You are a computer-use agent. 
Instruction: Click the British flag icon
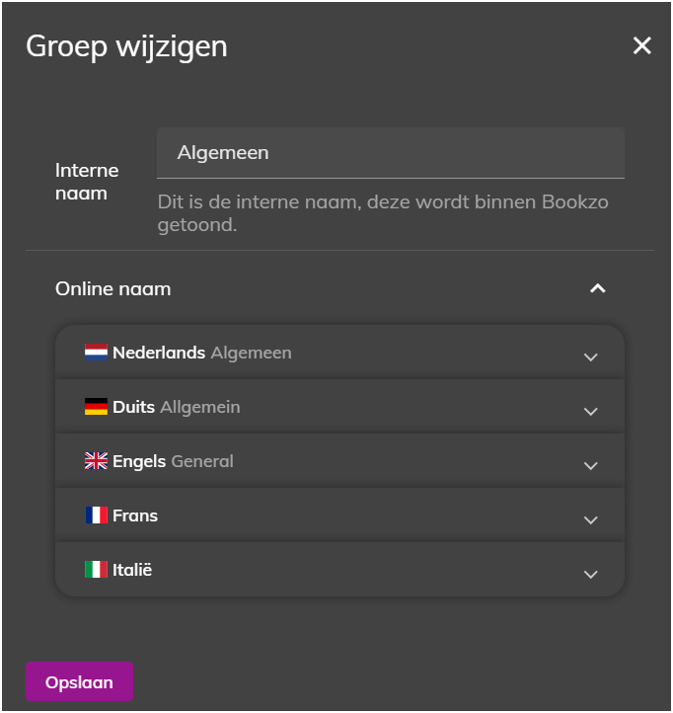click(x=97, y=461)
